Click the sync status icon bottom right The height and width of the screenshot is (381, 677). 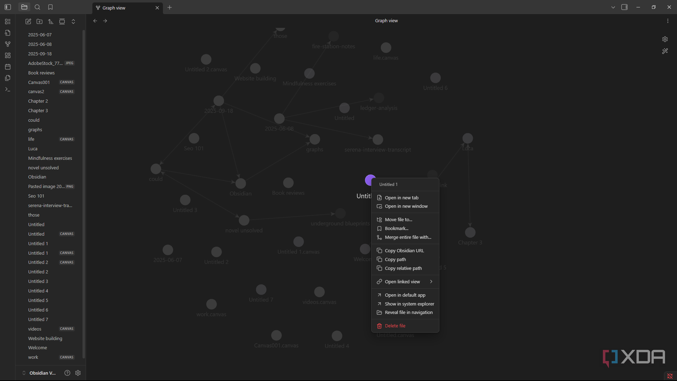pyautogui.click(x=670, y=376)
